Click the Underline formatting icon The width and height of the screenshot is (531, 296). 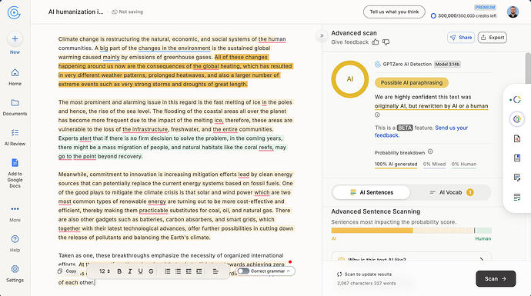[x=140, y=271]
